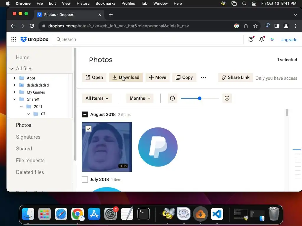
Task: Open the History menu
Action: 83,4
